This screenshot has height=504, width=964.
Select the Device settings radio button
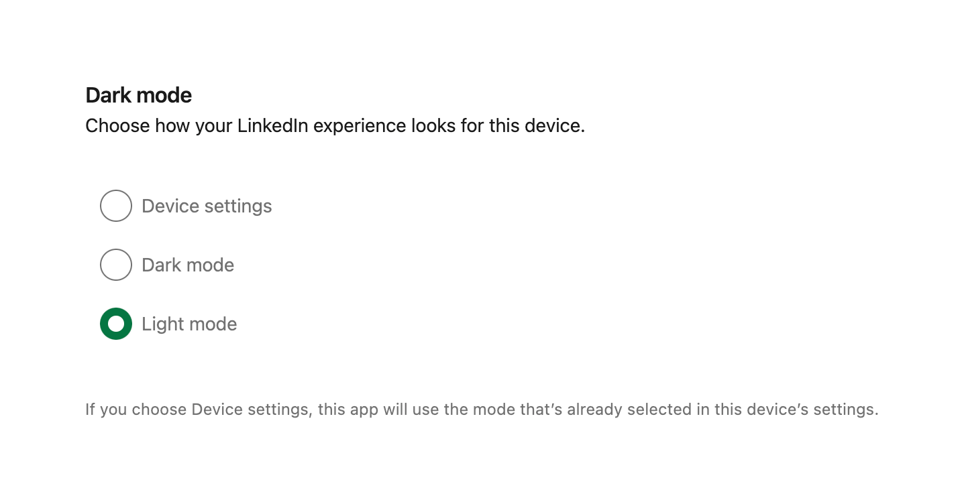pyautogui.click(x=116, y=206)
